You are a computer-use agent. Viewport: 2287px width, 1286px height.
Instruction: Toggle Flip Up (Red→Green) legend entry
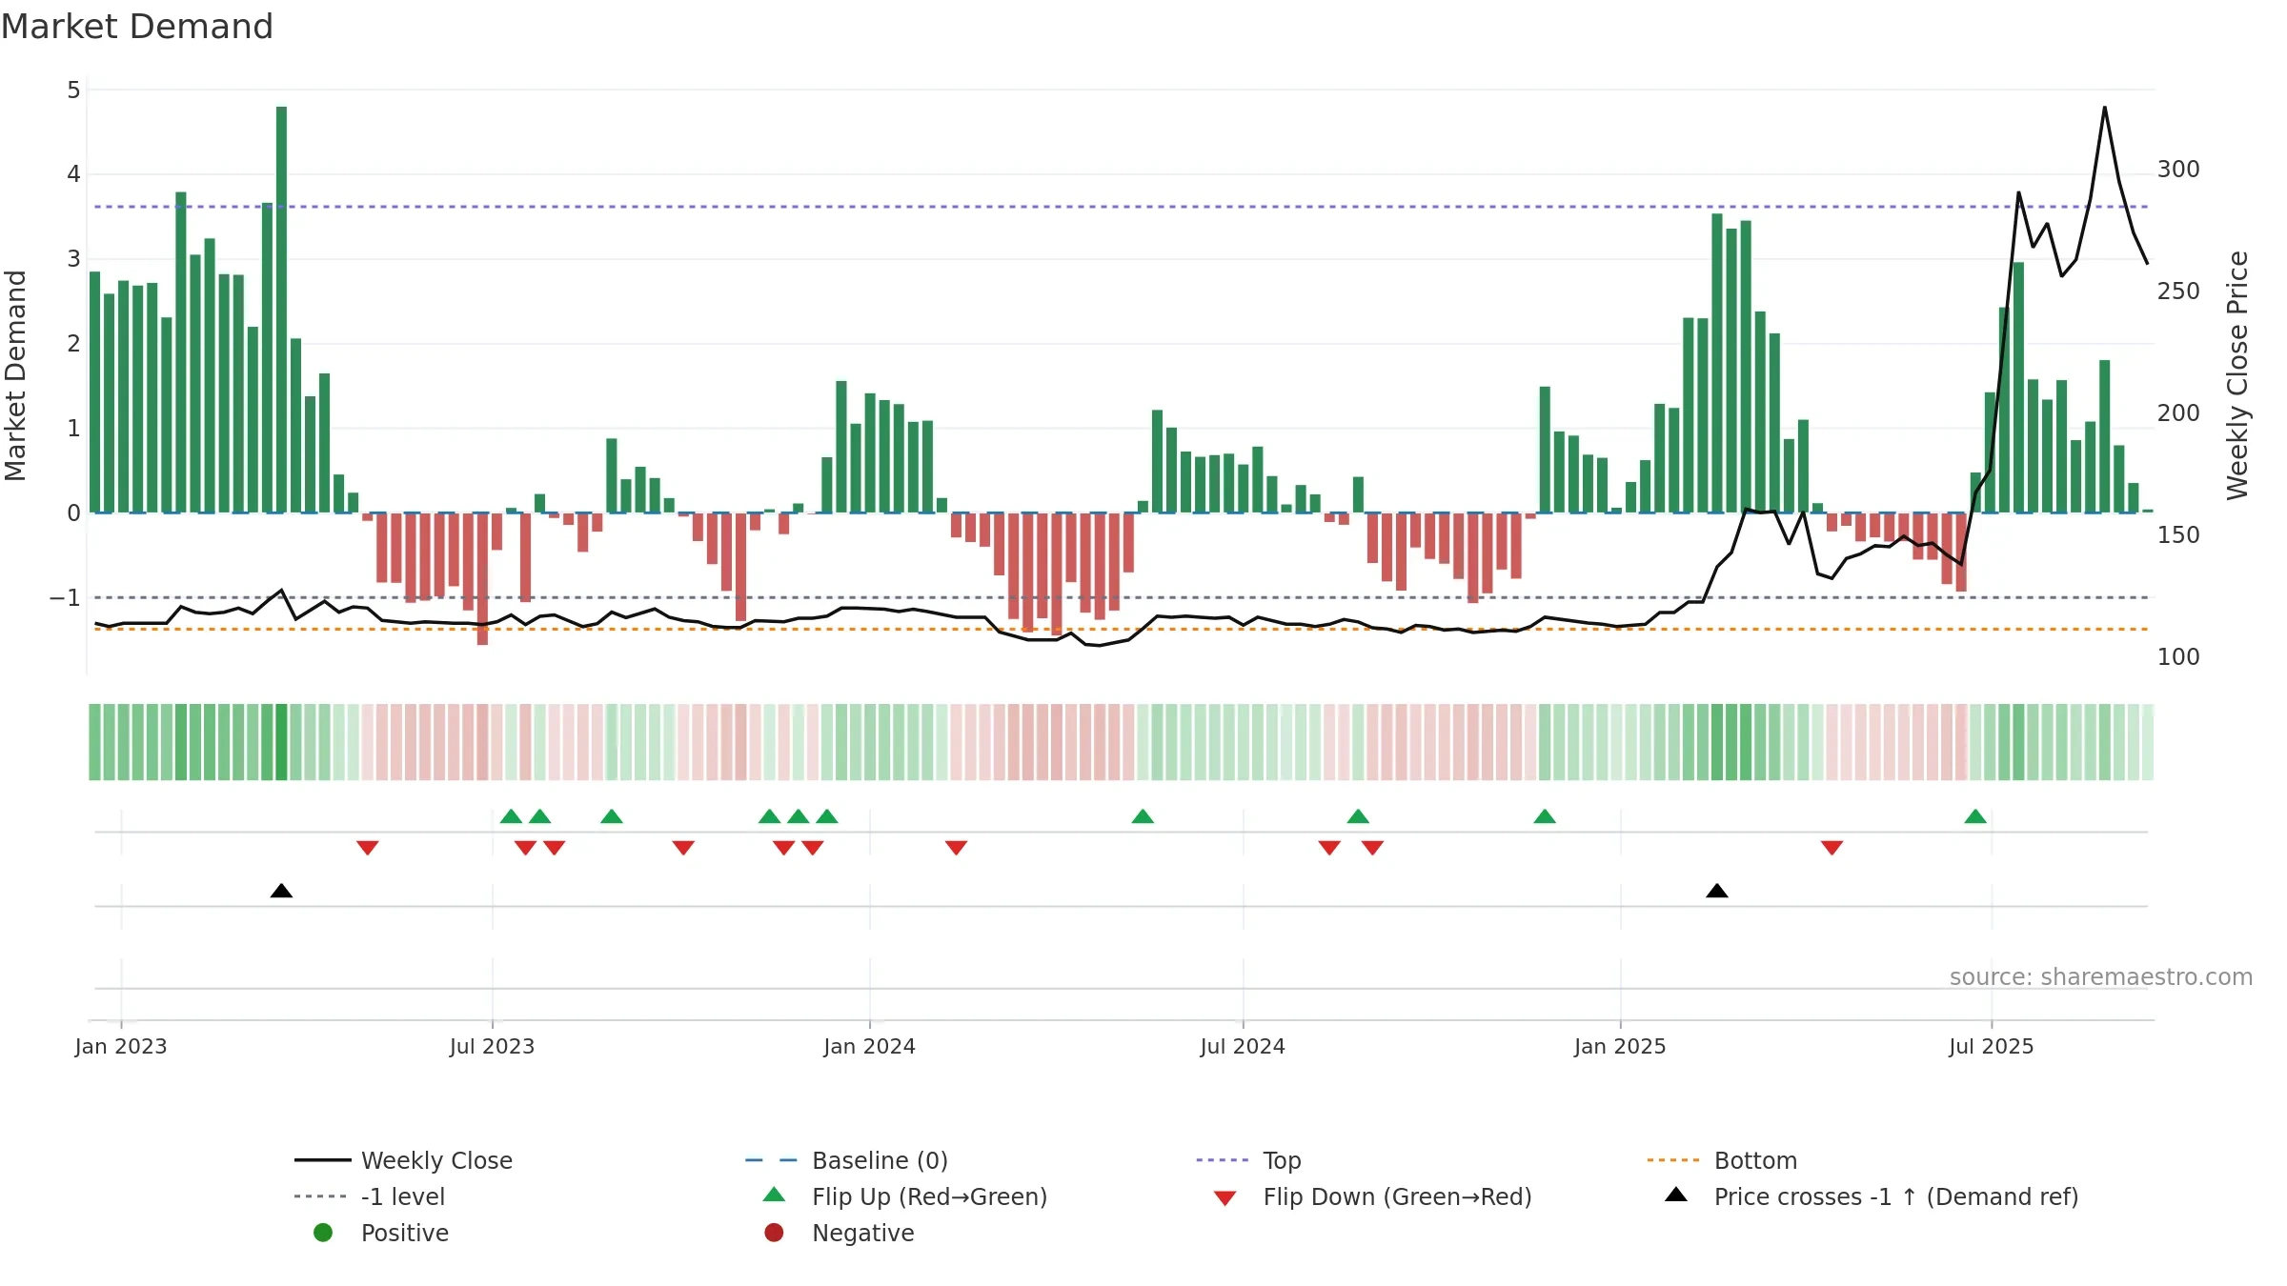[905, 1196]
